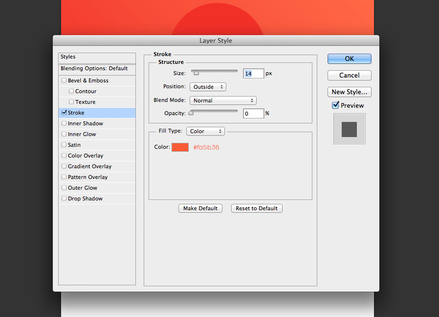The height and width of the screenshot is (317, 439).
Task: Click the Size input field
Action: (x=253, y=73)
